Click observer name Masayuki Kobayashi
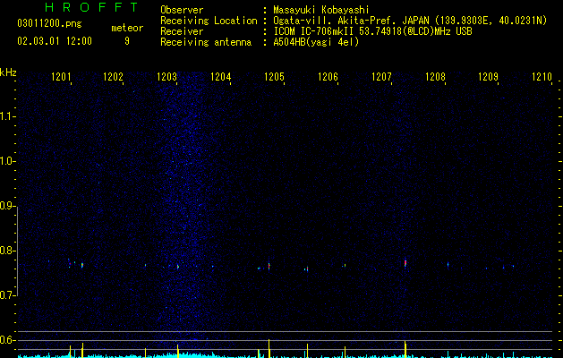Viewport: 563px width, 358px height. (x=321, y=10)
